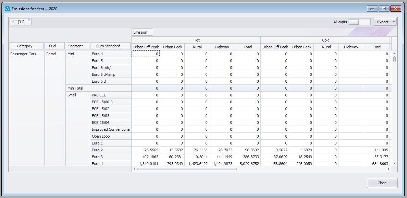The image size is (407, 198).
Task: Switch to the Emission tab
Action: (x=142, y=32)
